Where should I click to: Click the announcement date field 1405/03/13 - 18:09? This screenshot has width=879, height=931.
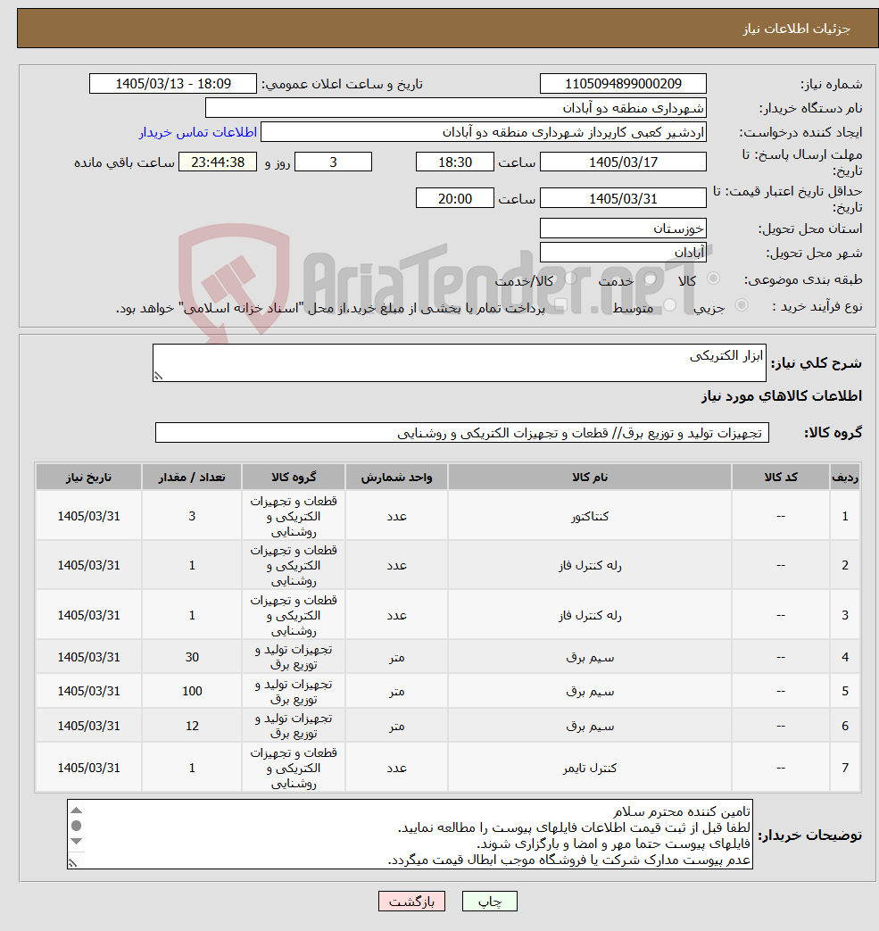tap(173, 84)
